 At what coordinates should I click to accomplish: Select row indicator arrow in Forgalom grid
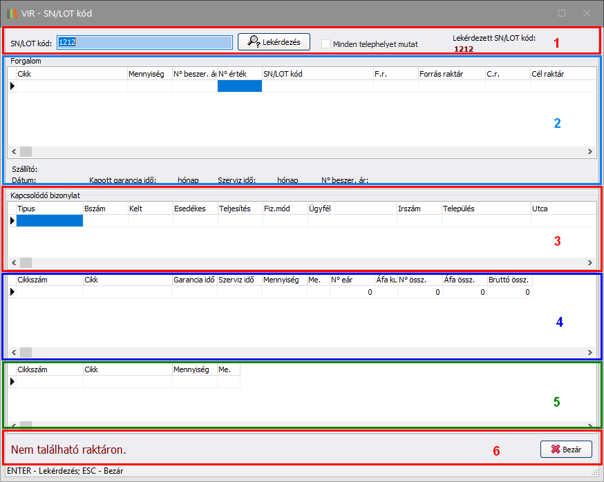pos(12,86)
